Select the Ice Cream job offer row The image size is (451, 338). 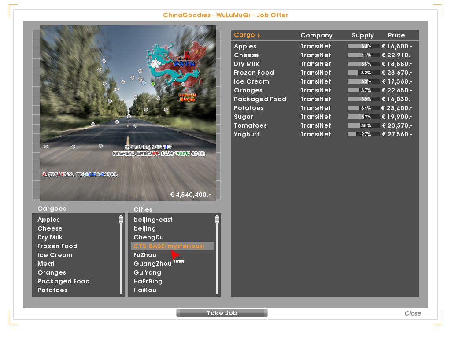pyautogui.click(x=325, y=81)
